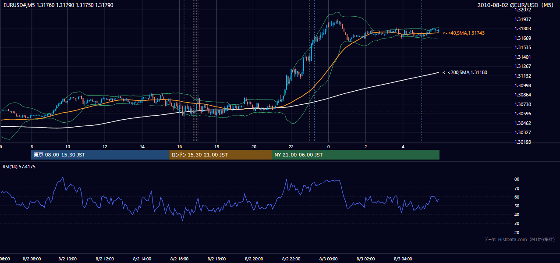This screenshot has height=263, width=560.
Task: Click the 8/2 22:00 bottom time label
Action: coord(291,259)
